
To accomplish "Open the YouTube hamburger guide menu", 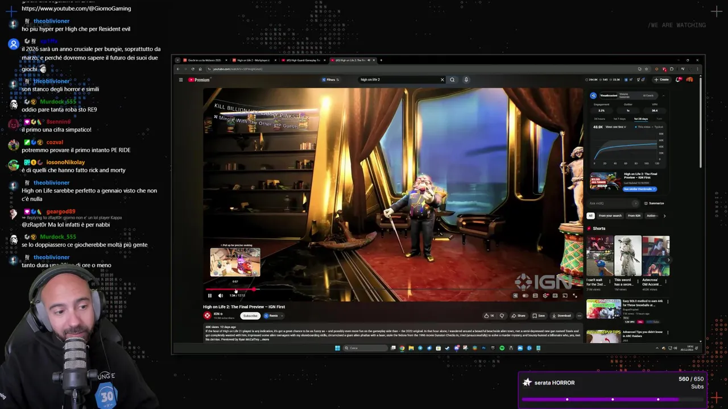I will click(181, 80).
